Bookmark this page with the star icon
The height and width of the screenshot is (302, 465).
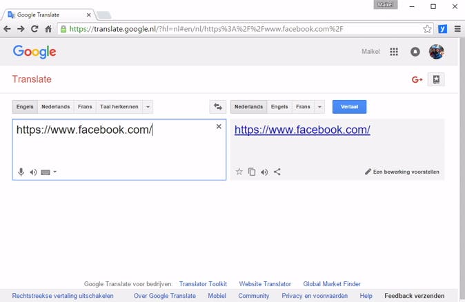[427, 29]
